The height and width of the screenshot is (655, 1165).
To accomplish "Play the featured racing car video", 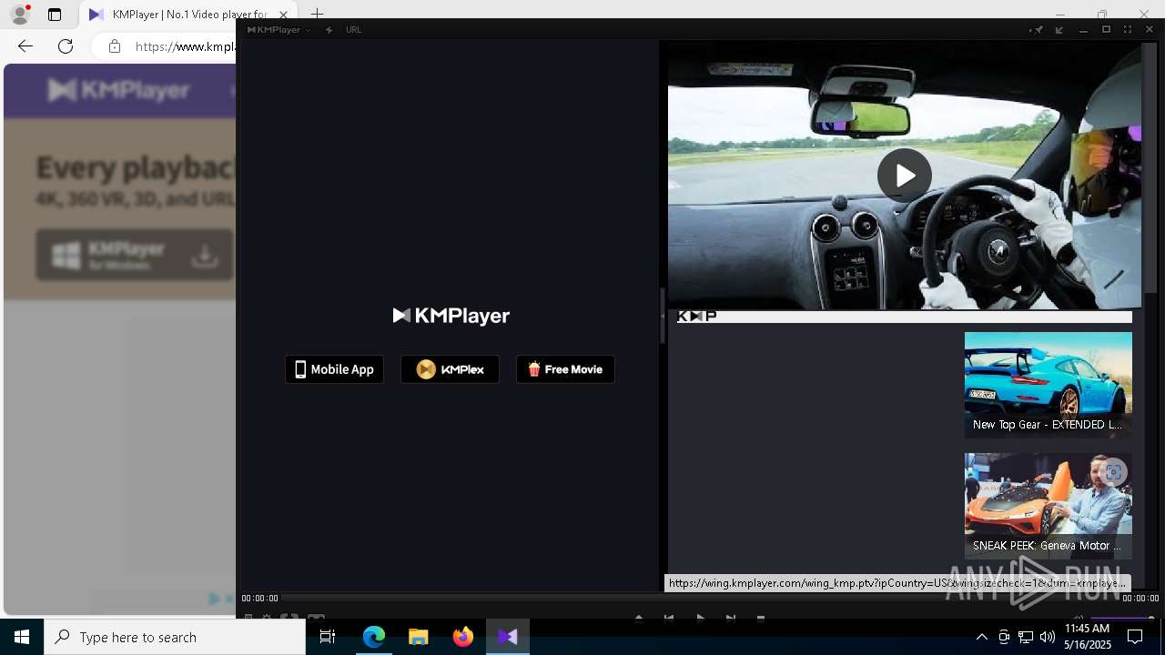I will pyautogui.click(x=904, y=176).
